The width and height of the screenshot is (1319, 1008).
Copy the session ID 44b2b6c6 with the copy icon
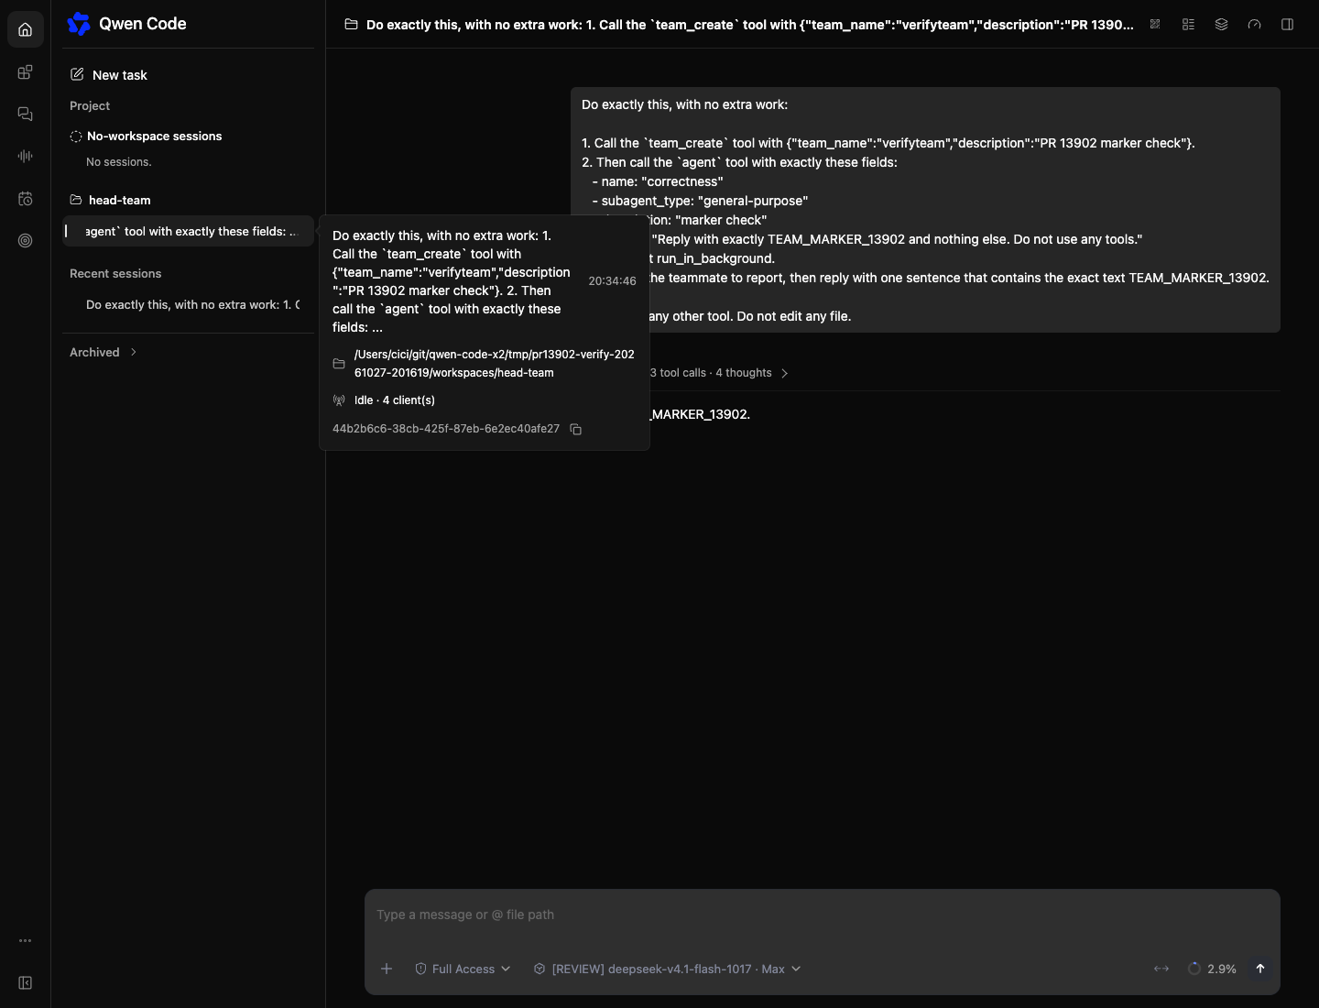pos(575,429)
